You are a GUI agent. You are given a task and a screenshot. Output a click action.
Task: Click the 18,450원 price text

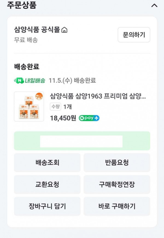coord(63,118)
